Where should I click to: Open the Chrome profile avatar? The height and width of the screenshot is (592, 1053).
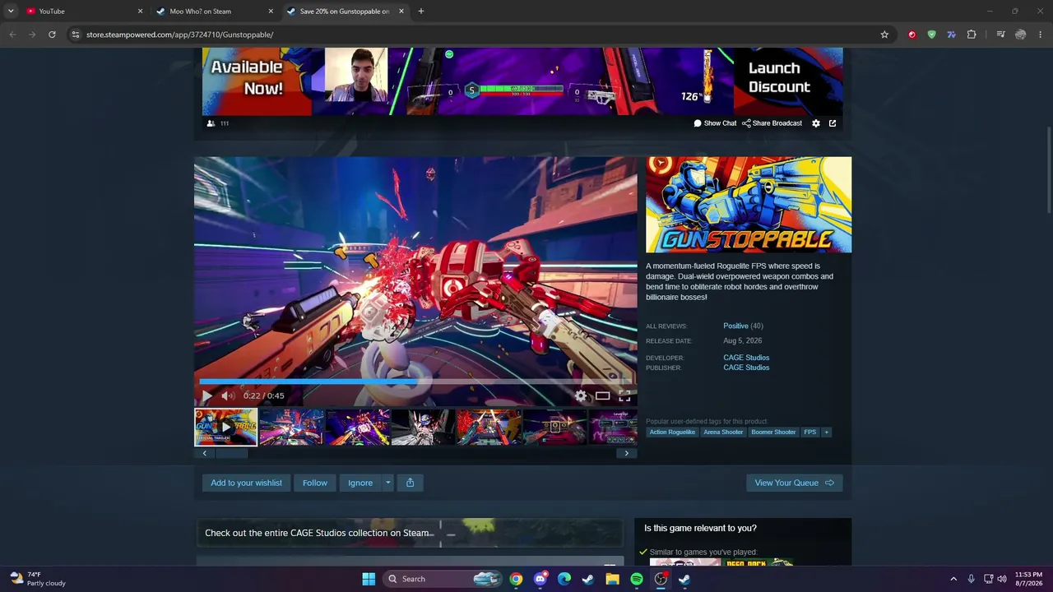pos(1021,35)
